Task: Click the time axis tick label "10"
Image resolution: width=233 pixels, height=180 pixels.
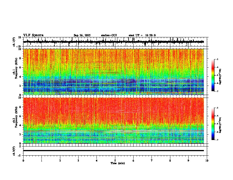Action: tap(207, 161)
